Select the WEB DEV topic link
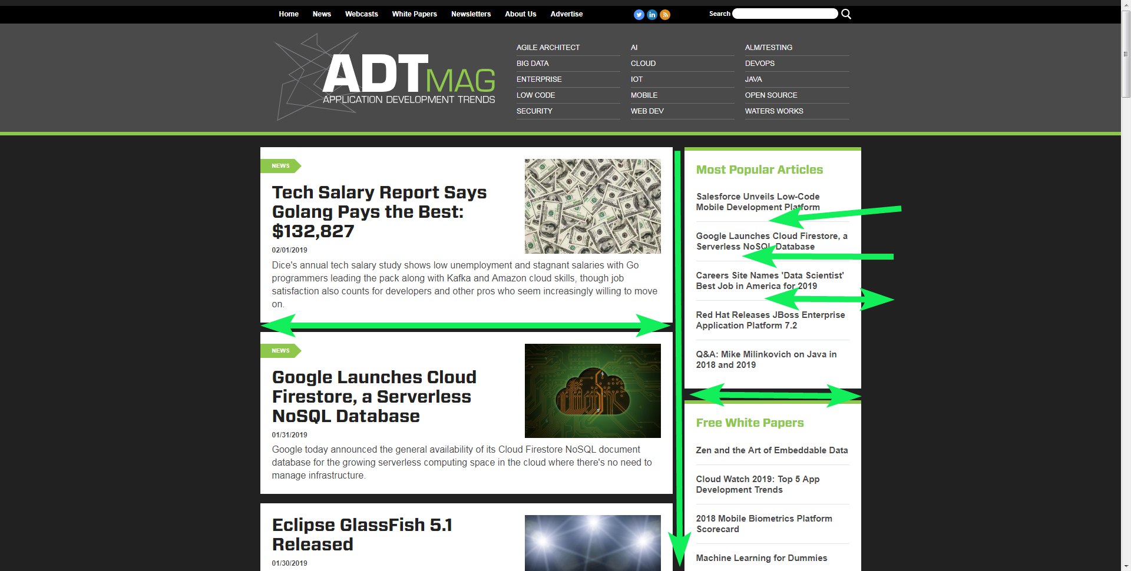This screenshot has height=571, width=1131. pyautogui.click(x=647, y=111)
